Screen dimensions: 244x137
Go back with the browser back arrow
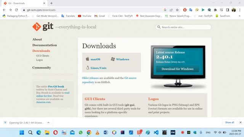(x=4, y=10)
